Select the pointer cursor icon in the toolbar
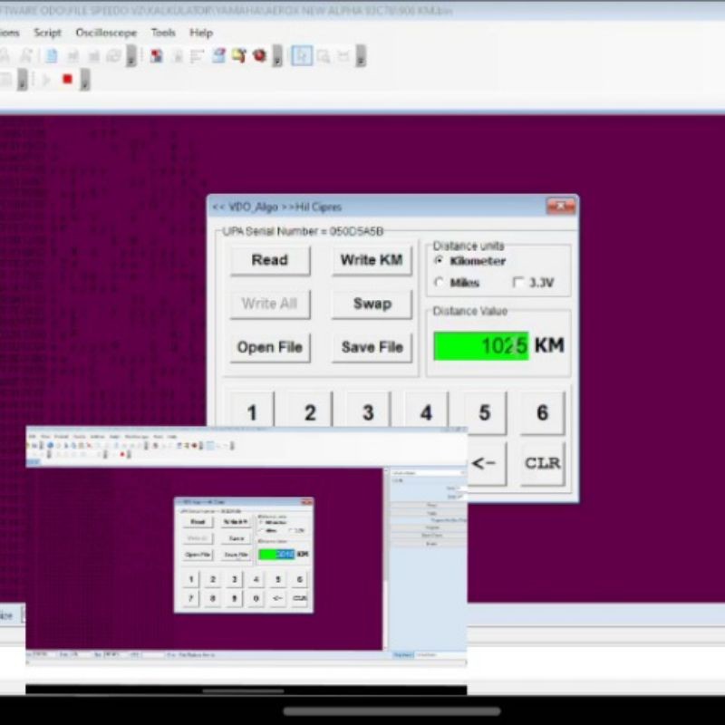 click(x=302, y=55)
